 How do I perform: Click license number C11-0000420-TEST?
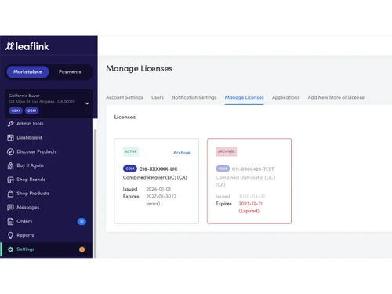252,169
